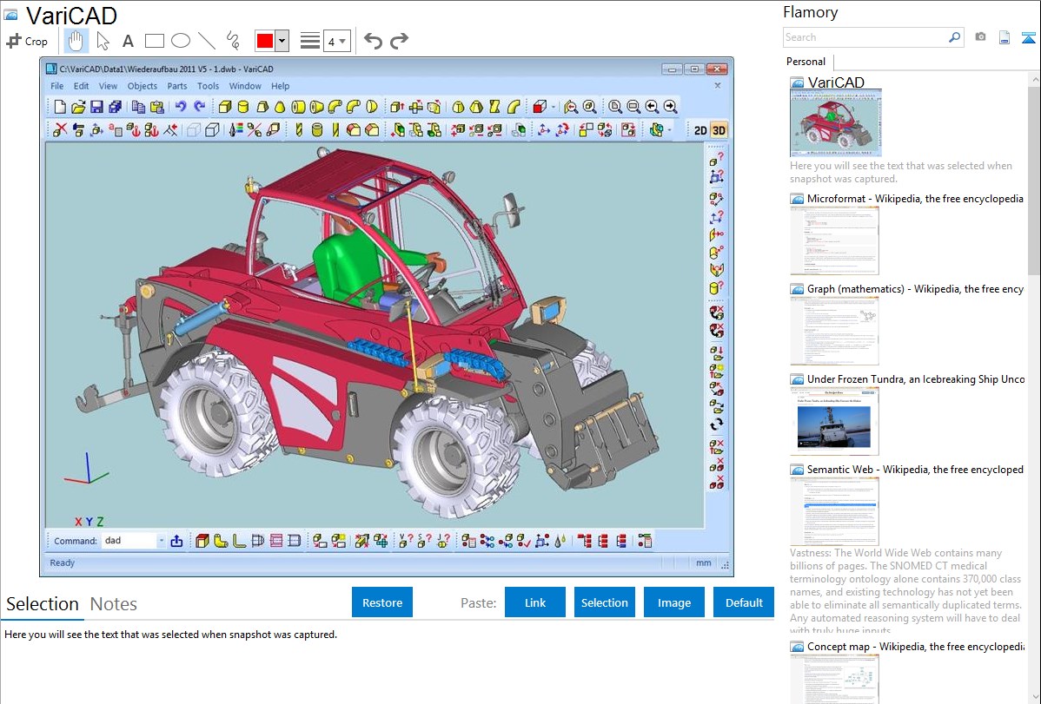
Task: Pick the ellipse drawing tool
Action: (x=181, y=41)
